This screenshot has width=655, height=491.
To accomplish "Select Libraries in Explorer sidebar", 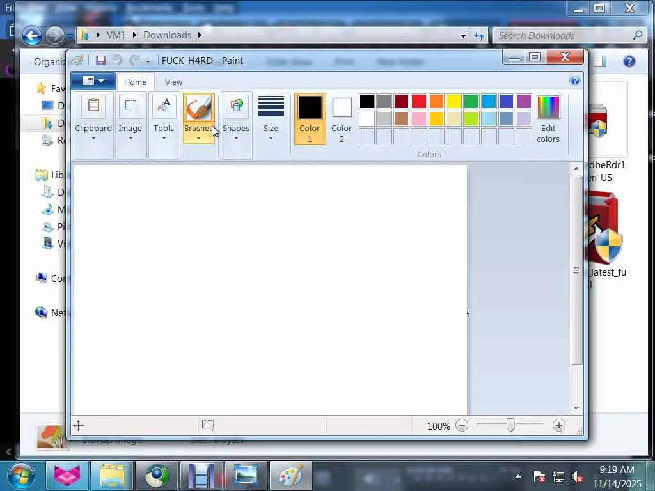I will click(x=50, y=175).
